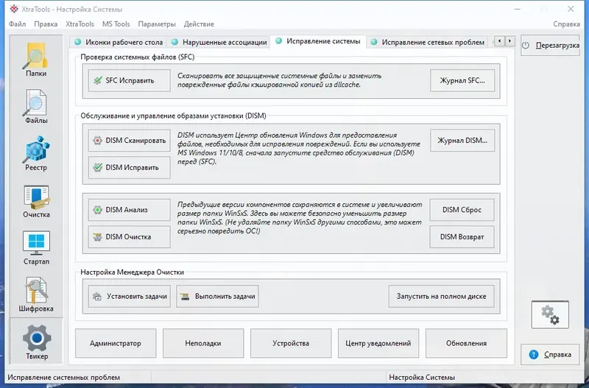Screen dimensions: 589x388
Task: Open Устройства button
Action: pos(291,343)
